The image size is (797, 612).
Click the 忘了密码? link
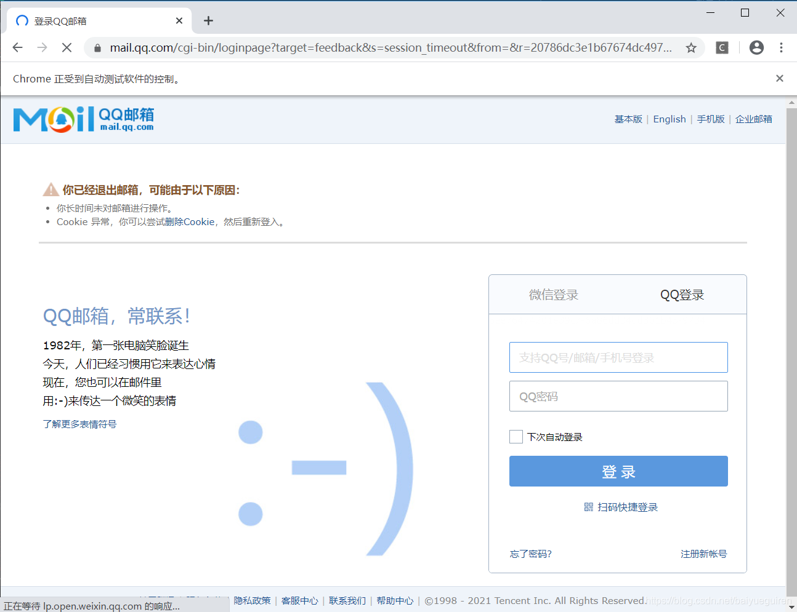(530, 554)
